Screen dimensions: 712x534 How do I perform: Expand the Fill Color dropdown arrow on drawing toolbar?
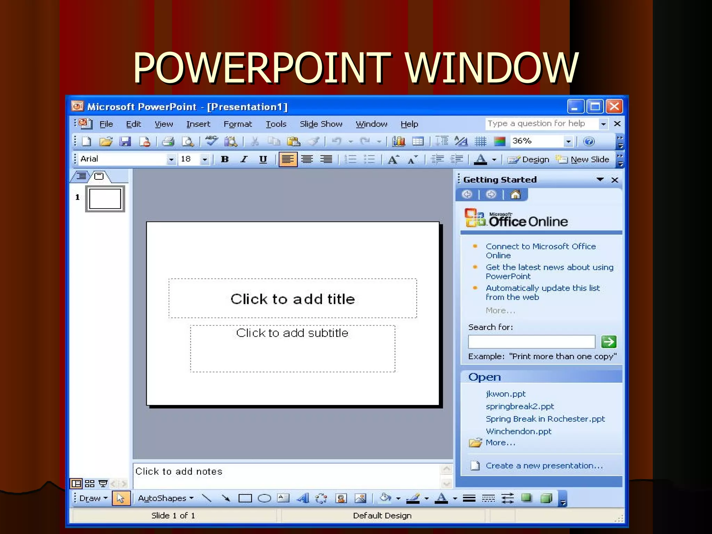(398, 499)
